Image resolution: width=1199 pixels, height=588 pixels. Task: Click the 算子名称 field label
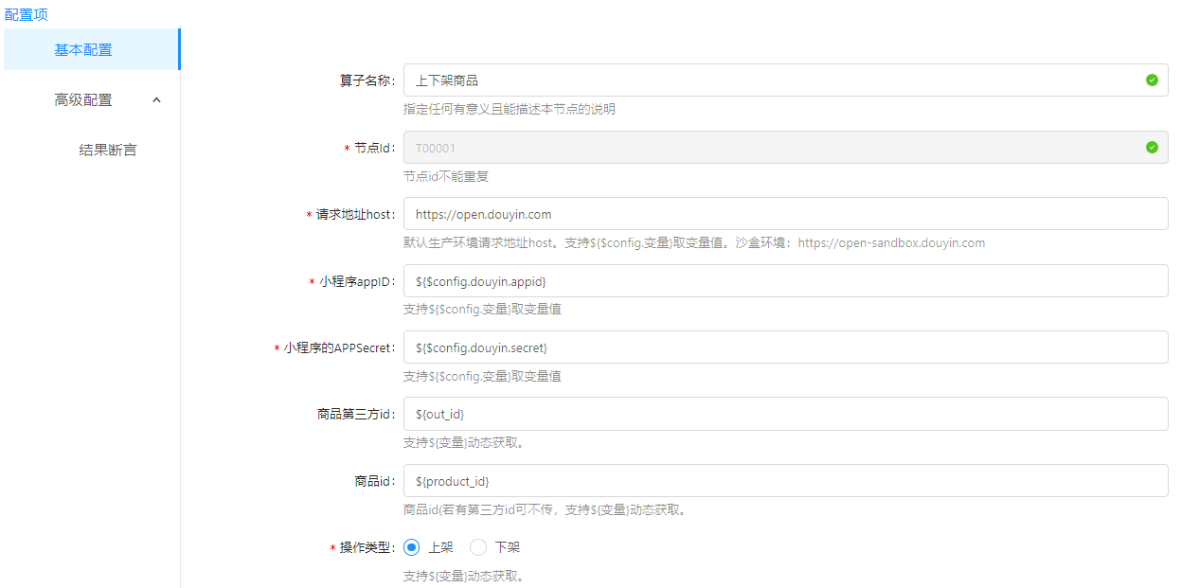[367, 80]
